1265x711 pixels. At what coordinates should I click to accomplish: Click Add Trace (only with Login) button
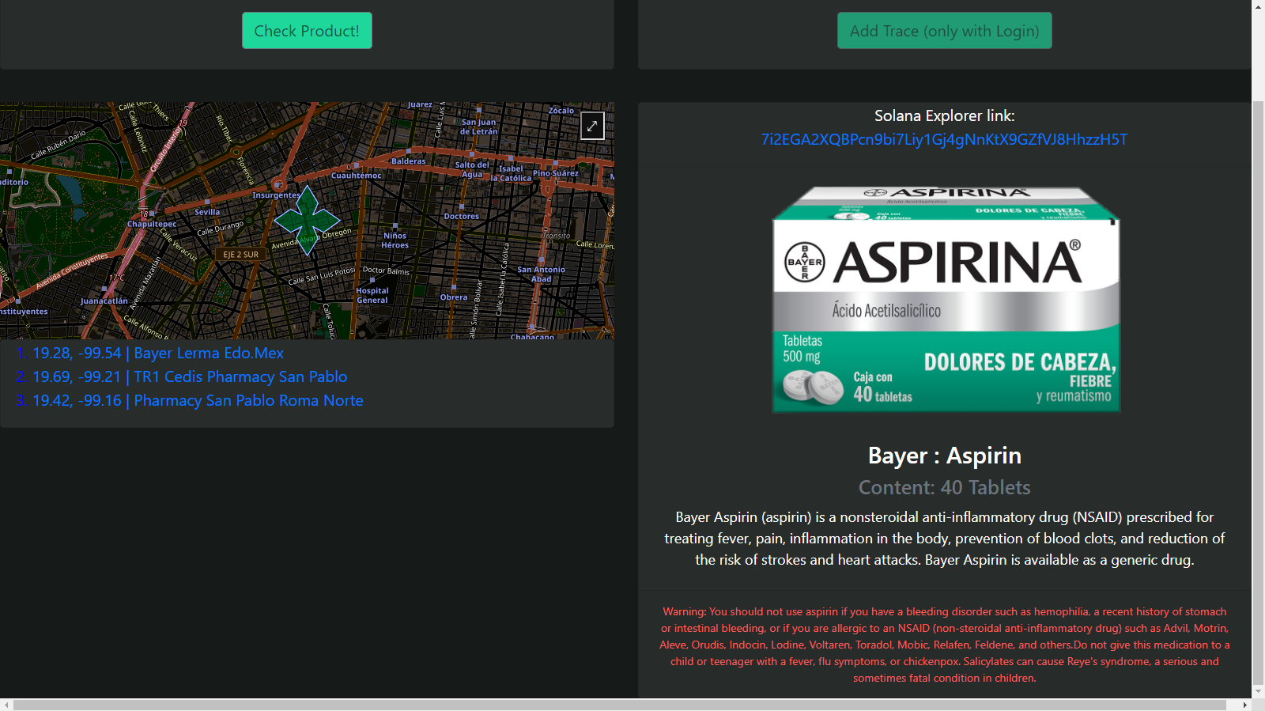pos(944,31)
